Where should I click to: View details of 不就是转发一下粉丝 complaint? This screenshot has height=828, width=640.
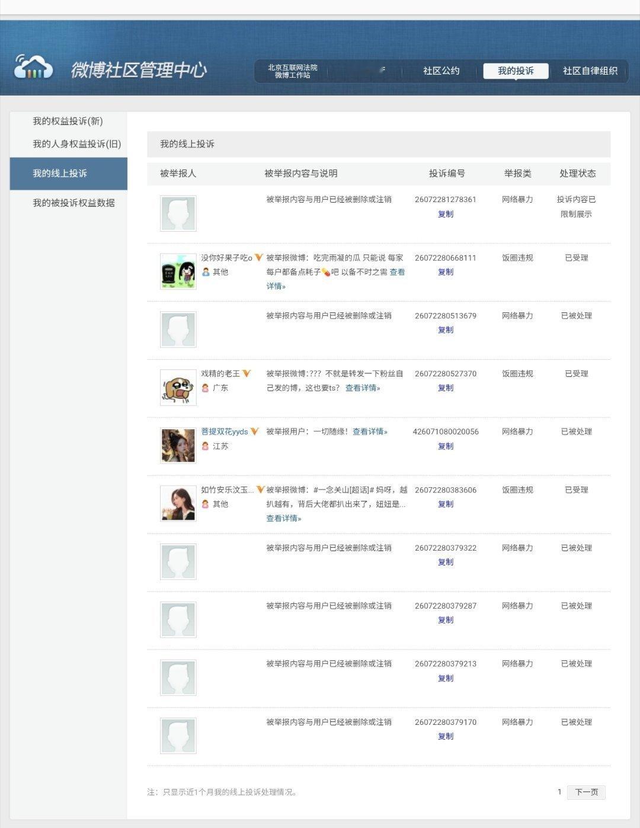pyautogui.click(x=363, y=388)
